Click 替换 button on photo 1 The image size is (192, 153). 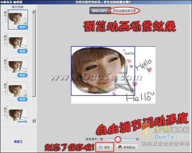[22, 27]
